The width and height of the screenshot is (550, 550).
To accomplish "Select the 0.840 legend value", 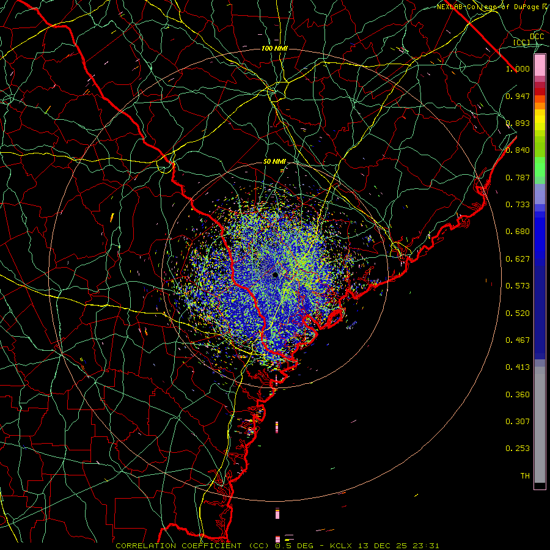I will coord(518,150).
